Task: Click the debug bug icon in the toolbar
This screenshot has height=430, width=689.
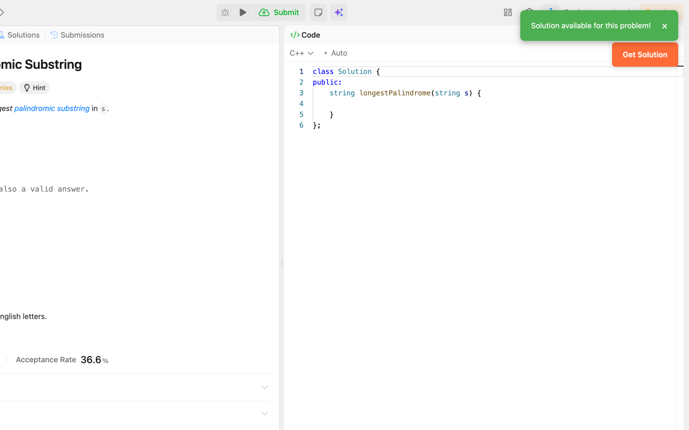Action: 226,12
